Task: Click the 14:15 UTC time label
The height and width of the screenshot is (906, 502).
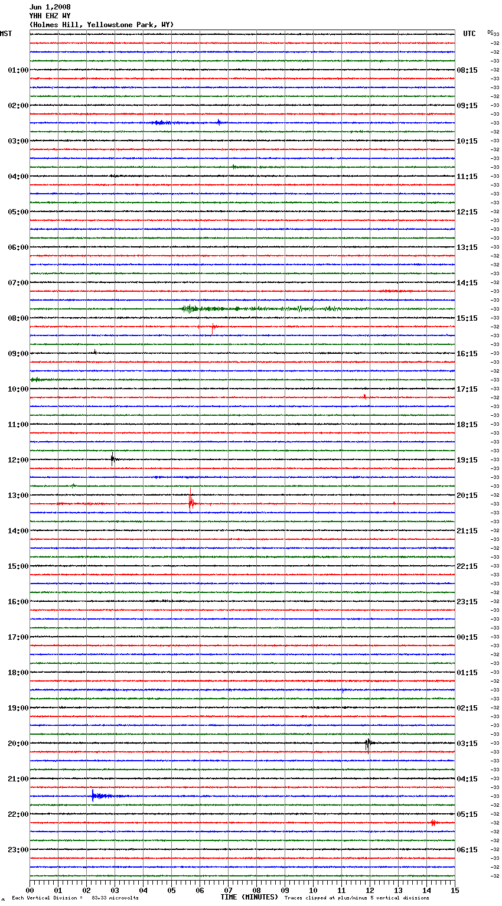Action: [x=467, y=283]
